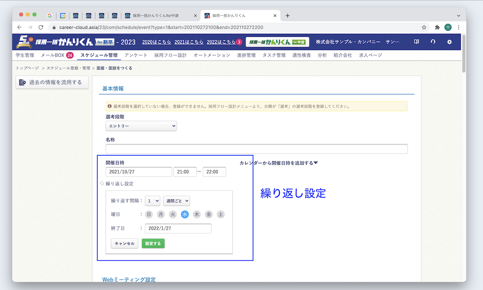This screenshot has width=483, height=290.
Task: Open the gear settings icon in the header
Action: point(449,42)
